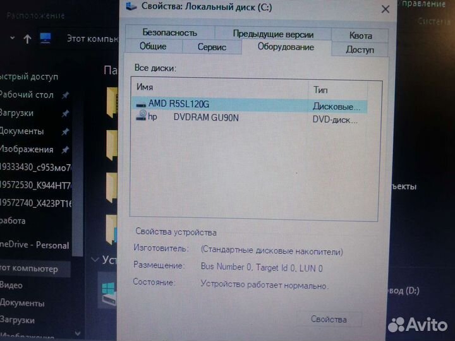Open folder 19572530_К944НТ in sidebar

pos(35,185)
